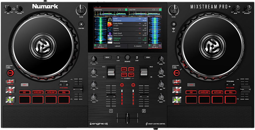Open the LIBRARY tab on the touchscreen
The image size is (255, 130).
coord(117,46)
